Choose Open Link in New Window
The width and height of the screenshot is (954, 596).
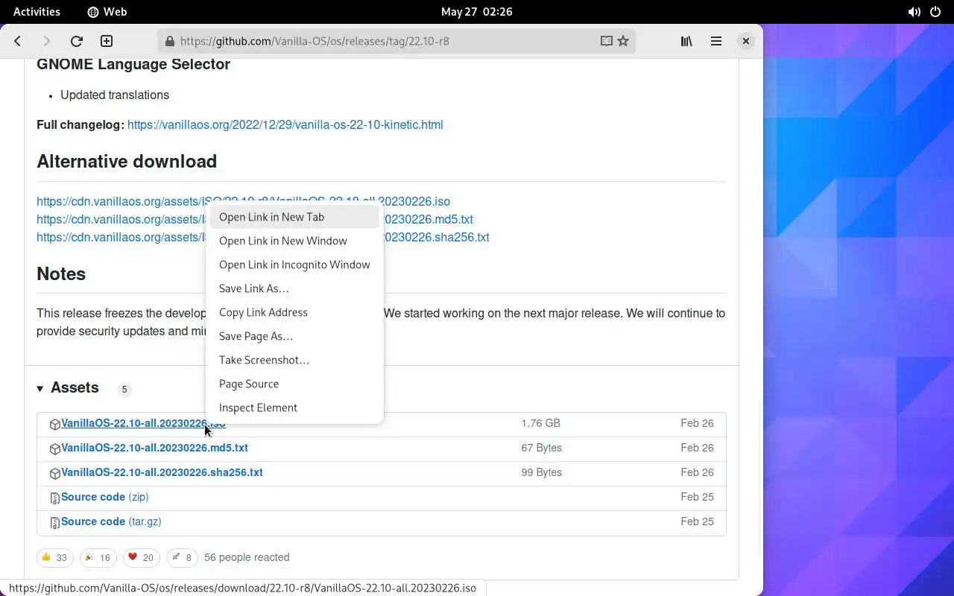[x=294, y=241]
